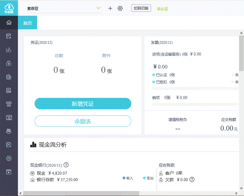Click the 发票(2020/11) heading
The height and width of the screenshot is (196, 244).
pyautogui.click(x=162, y=43)
